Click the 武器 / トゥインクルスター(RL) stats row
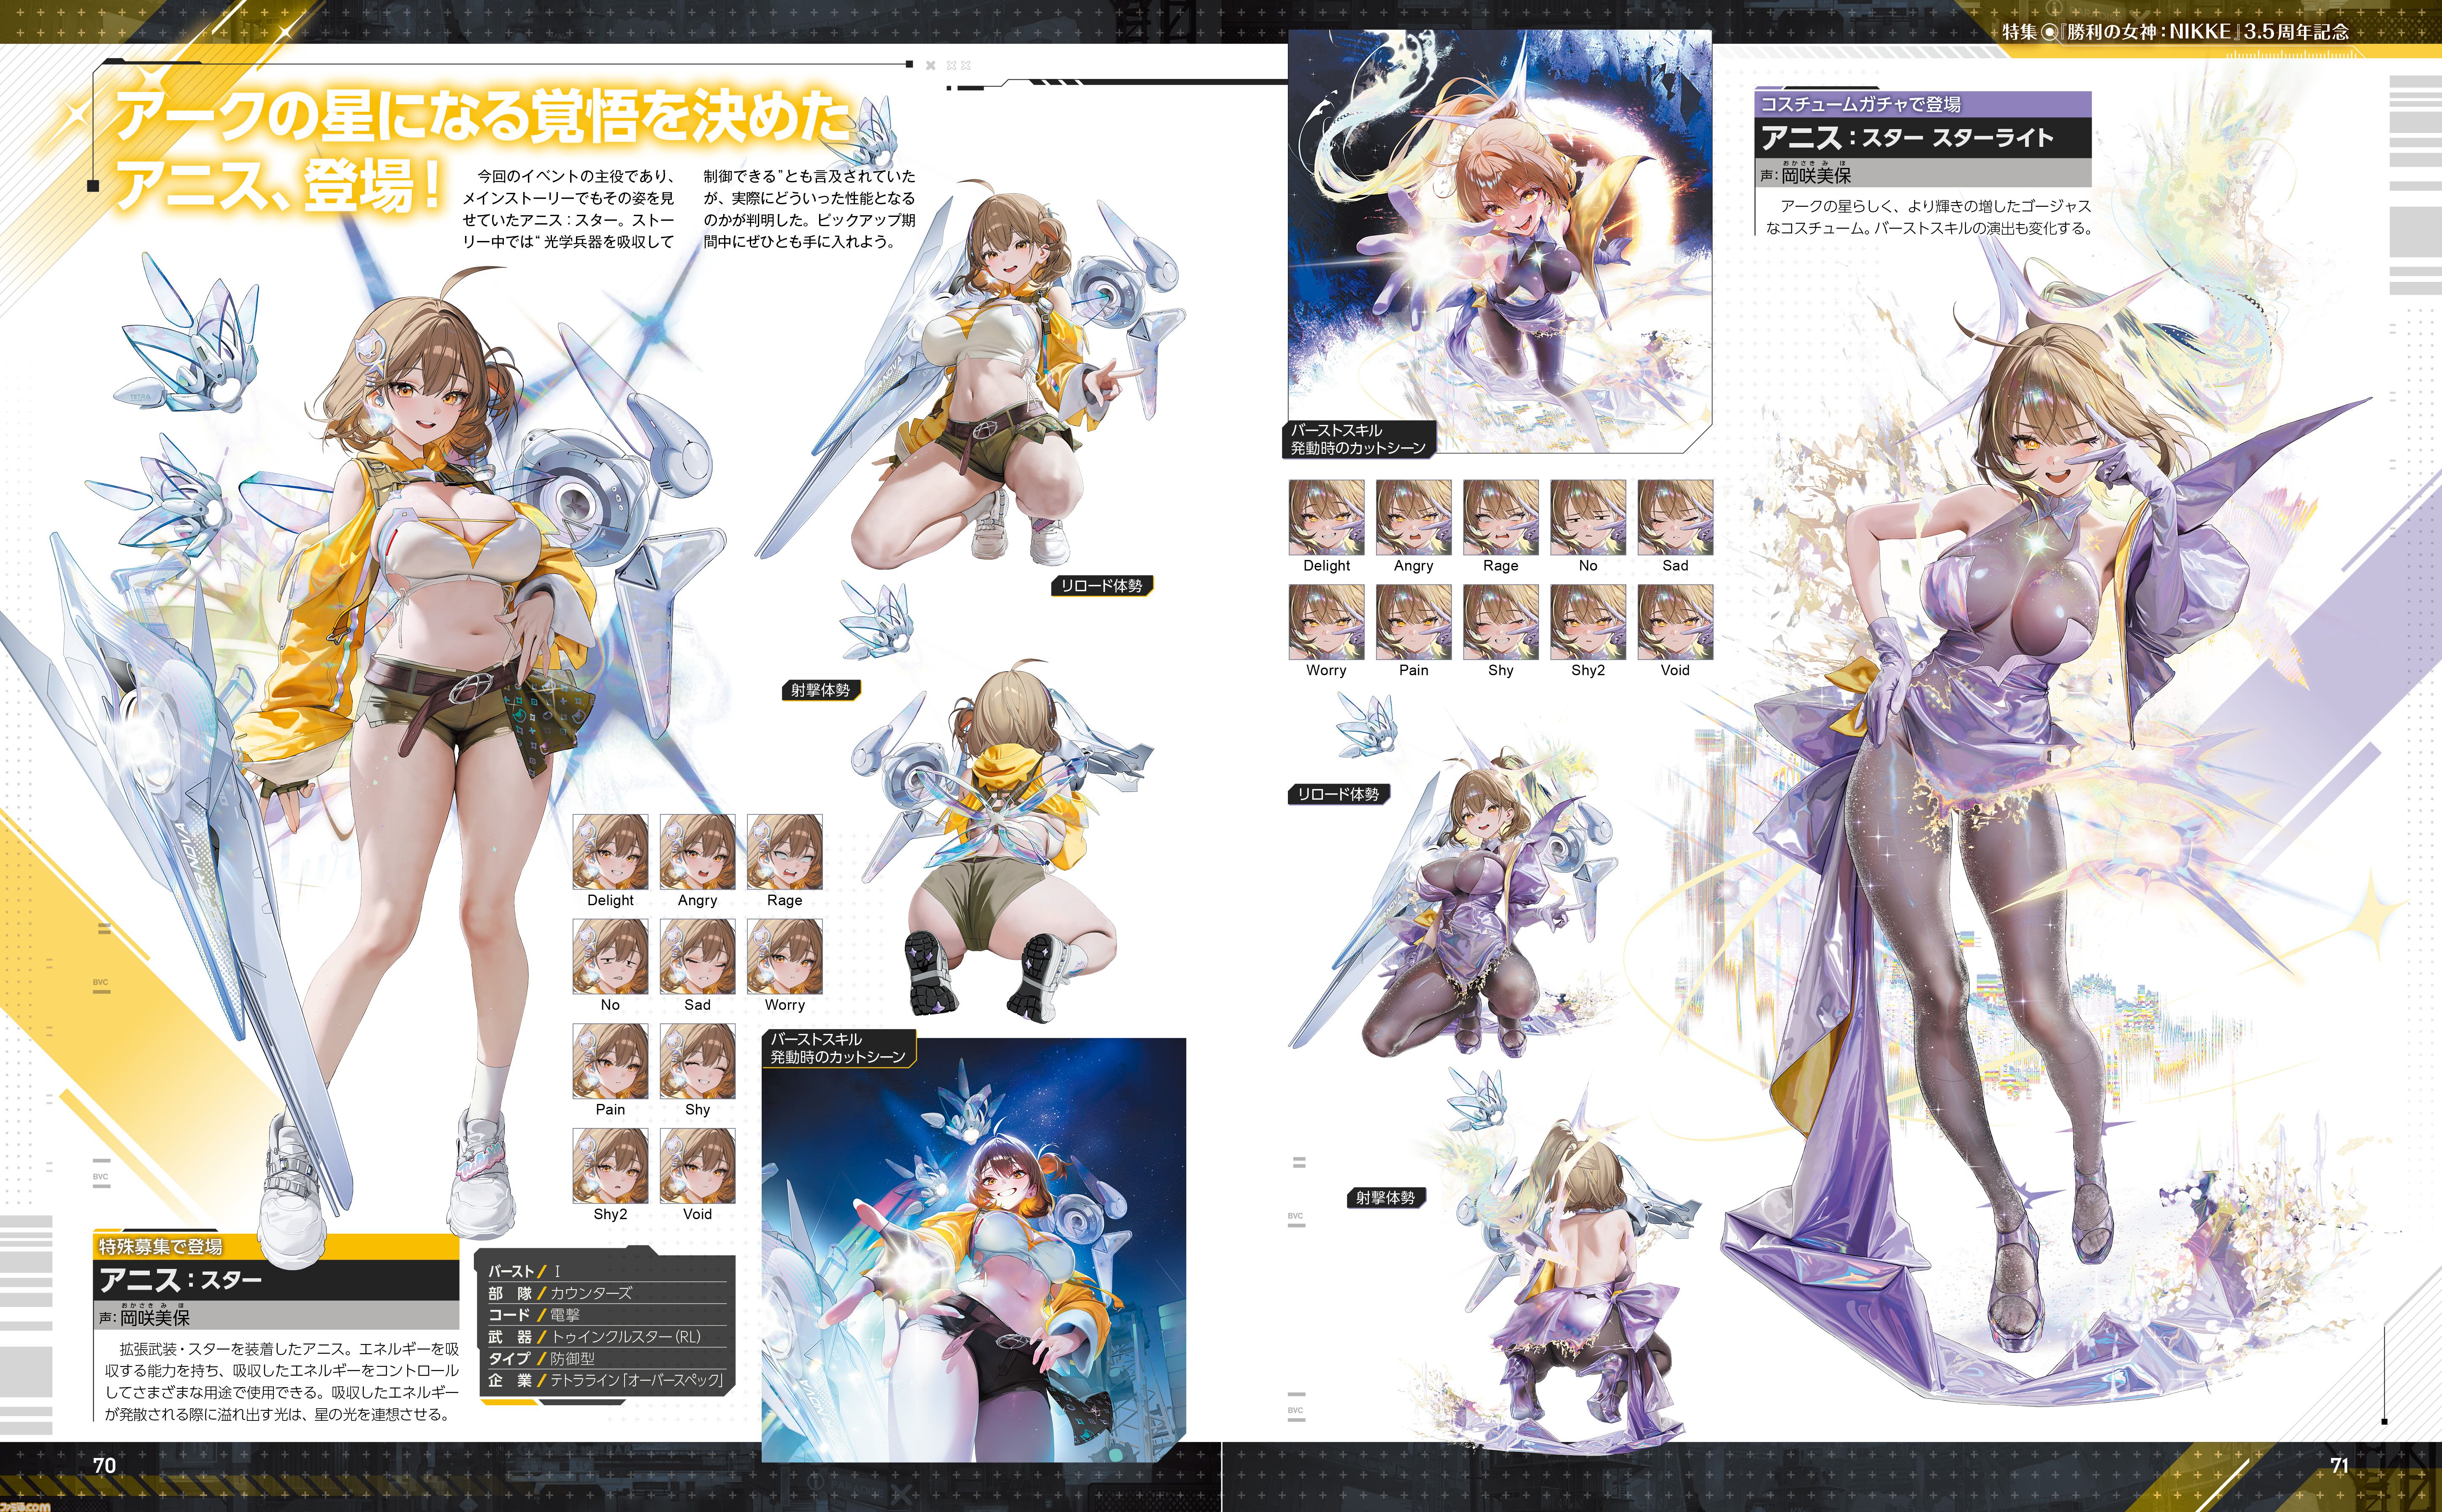The image size is (2442, 1512). 607,1337
